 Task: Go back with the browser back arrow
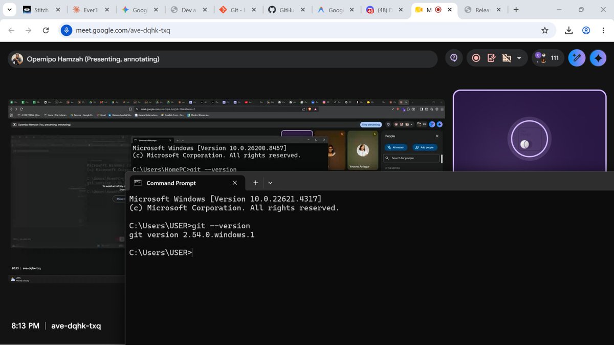click(11, 31)
